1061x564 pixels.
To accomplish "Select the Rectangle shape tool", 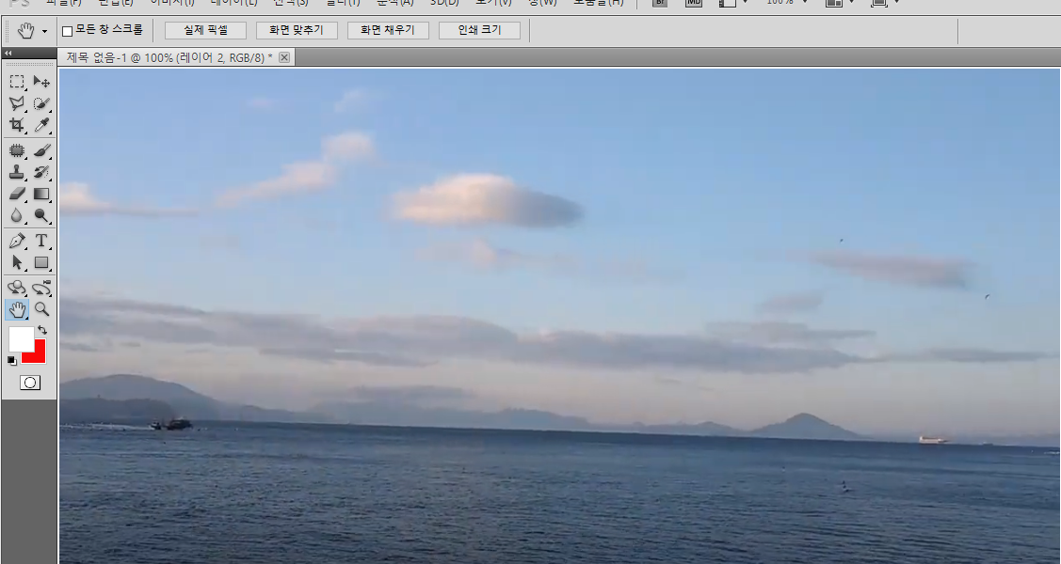I will coord(42,263).
